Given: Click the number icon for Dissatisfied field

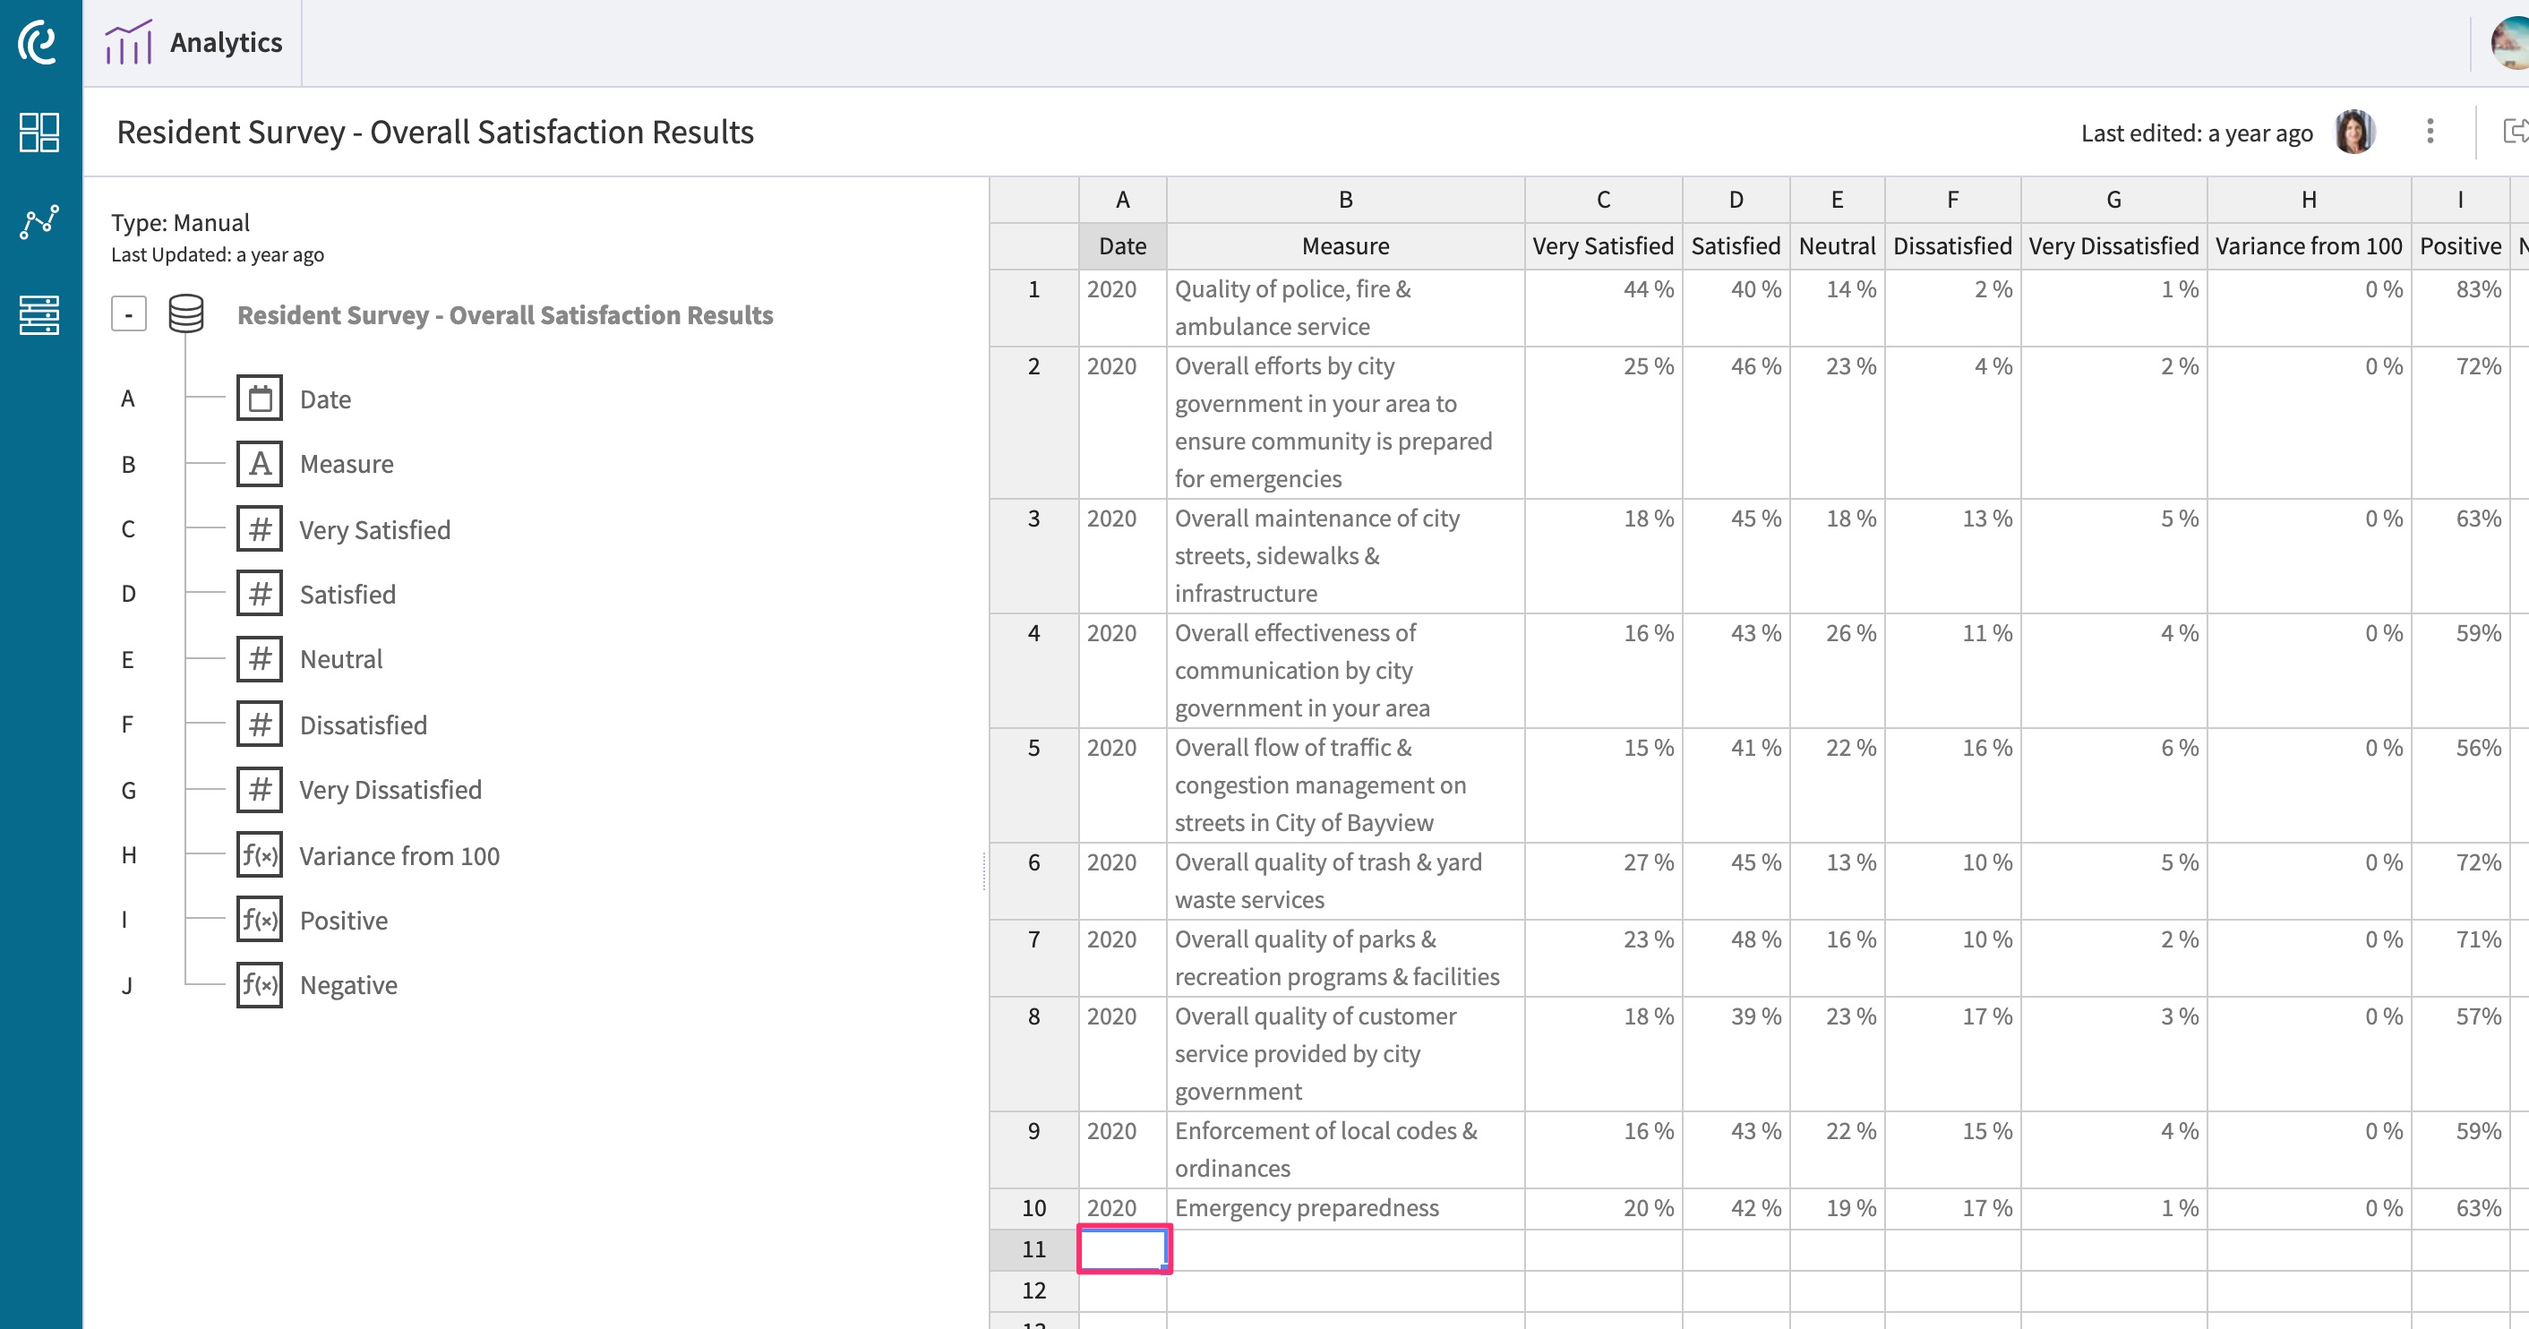Looking at the screenshot, I should point(259,725).
